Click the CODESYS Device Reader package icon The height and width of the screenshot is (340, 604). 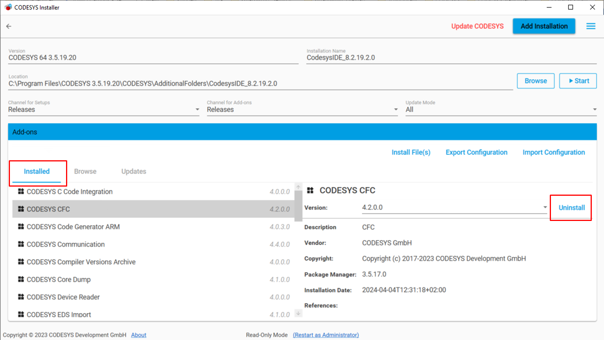[21, 297]
